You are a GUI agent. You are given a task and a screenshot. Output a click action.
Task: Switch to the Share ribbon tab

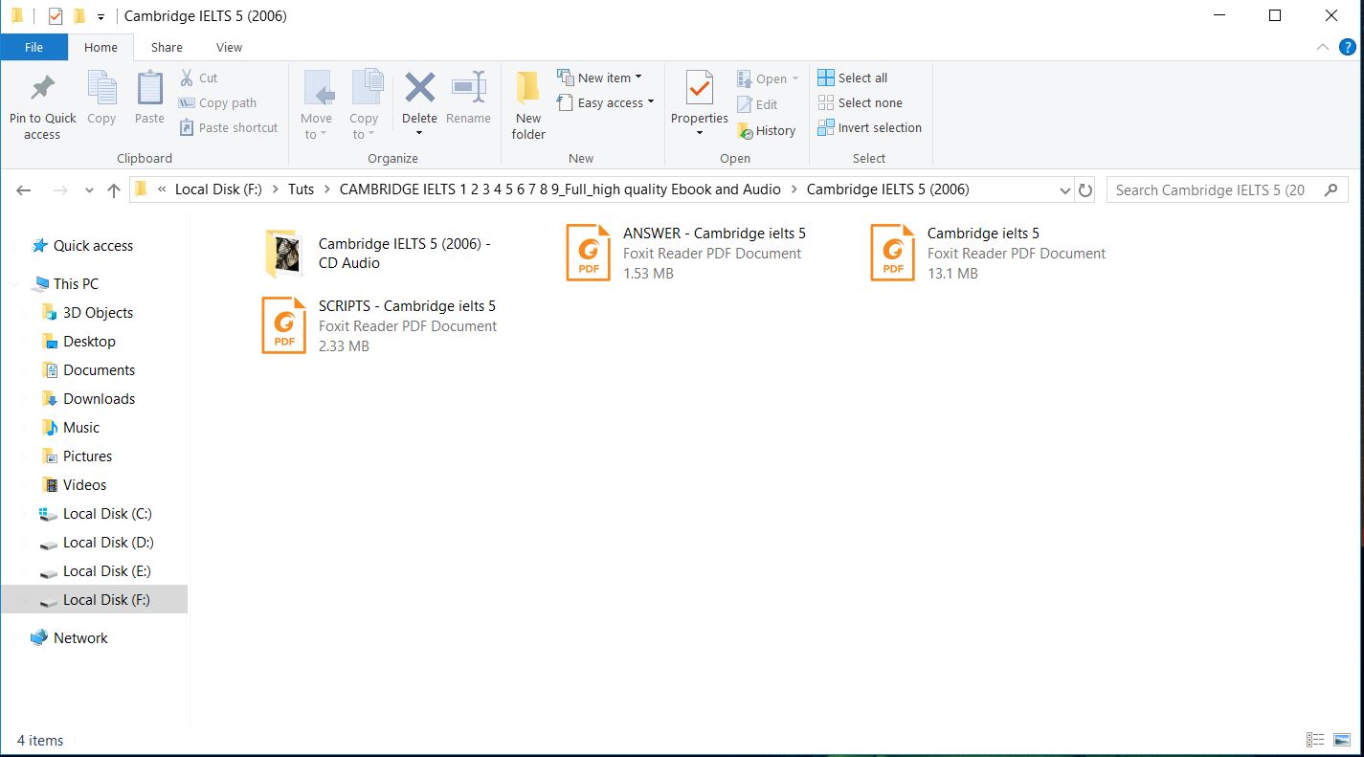click(167, 47)
